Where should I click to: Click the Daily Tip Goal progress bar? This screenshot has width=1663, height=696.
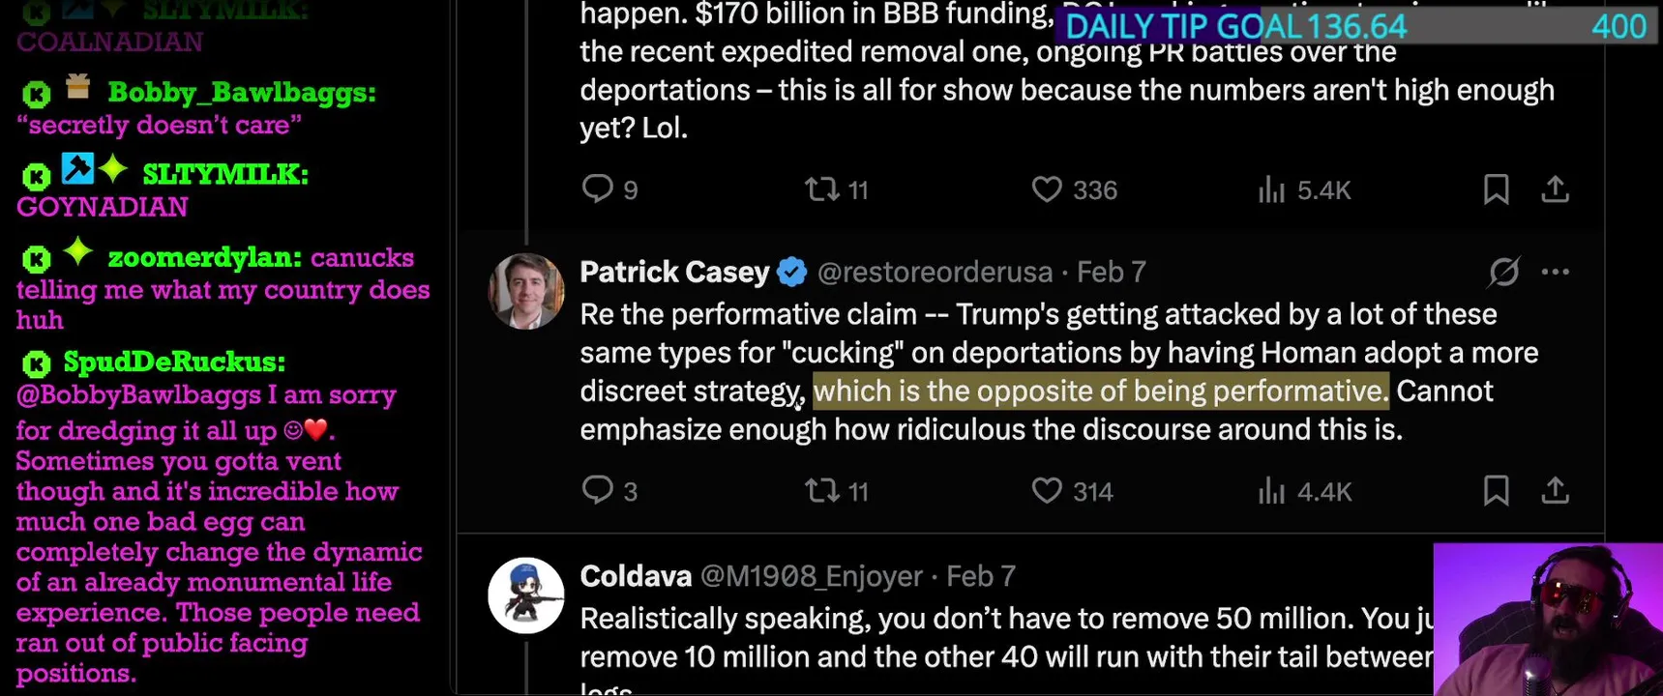(1354, 26)
